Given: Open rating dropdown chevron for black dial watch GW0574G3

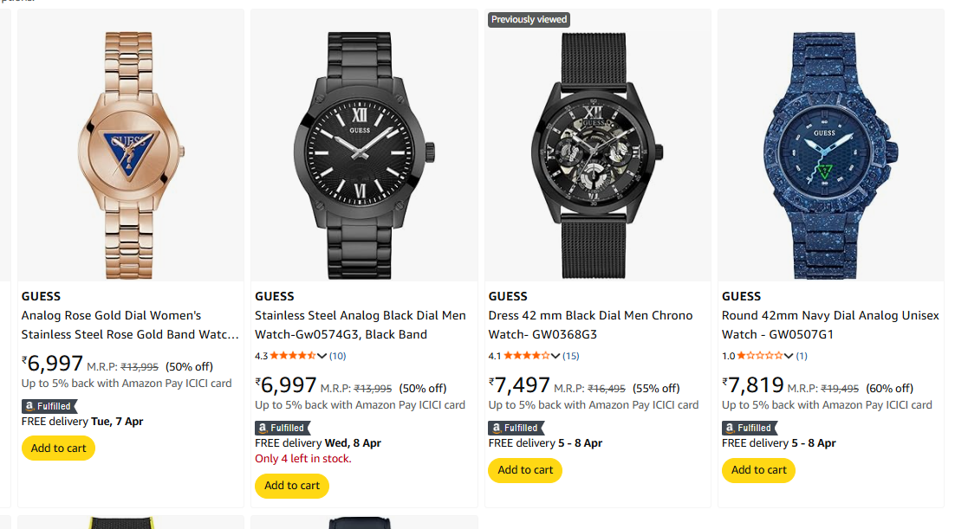Looking at the screenshot, I should coord(323,356).
